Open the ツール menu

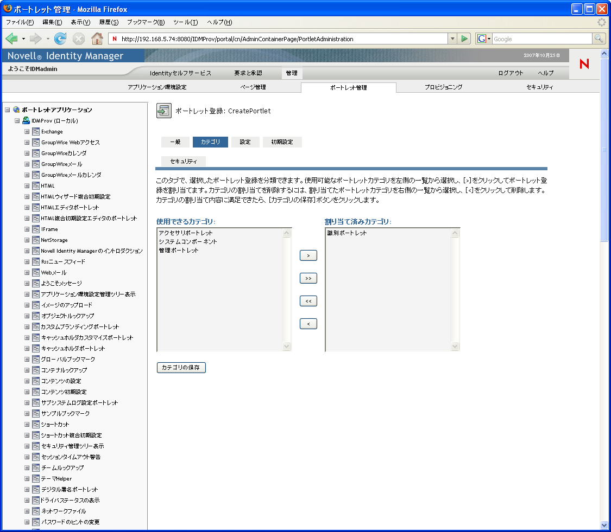pyautogui.click(x=186, y=22)
